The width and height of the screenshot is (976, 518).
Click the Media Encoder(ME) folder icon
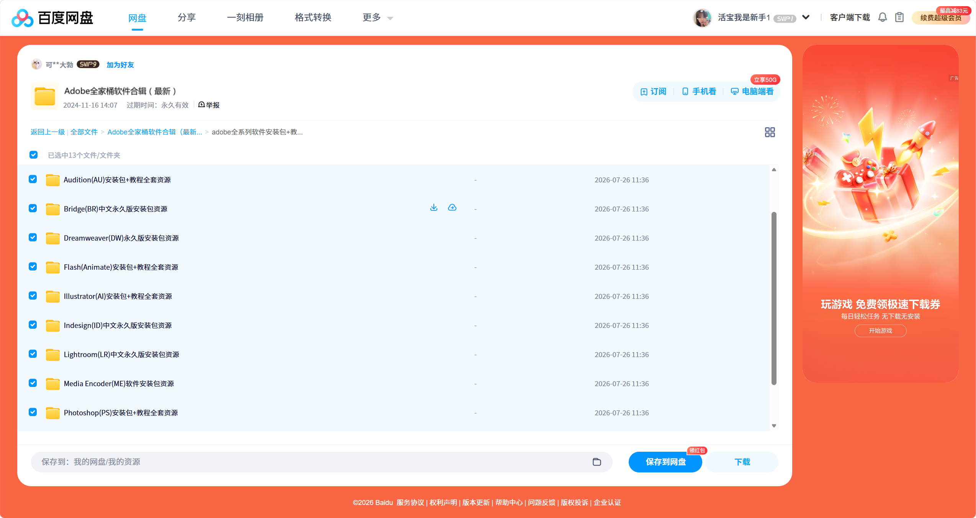[53, 384]
